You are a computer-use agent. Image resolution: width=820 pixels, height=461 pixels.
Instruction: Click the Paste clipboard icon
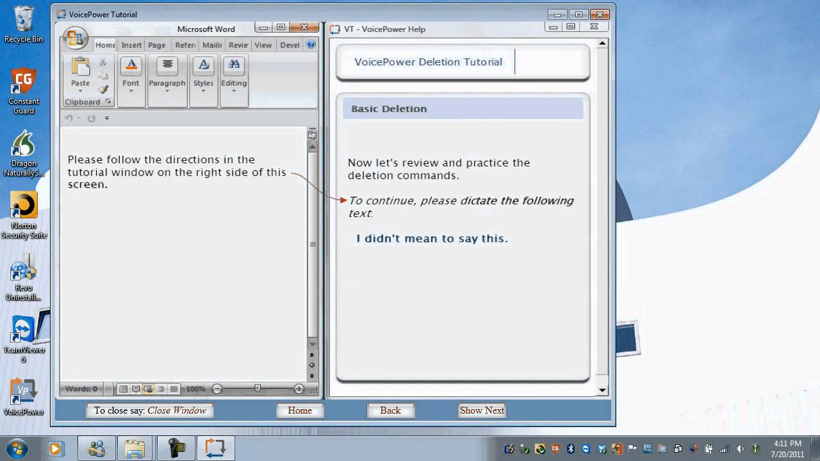point(81,67)
